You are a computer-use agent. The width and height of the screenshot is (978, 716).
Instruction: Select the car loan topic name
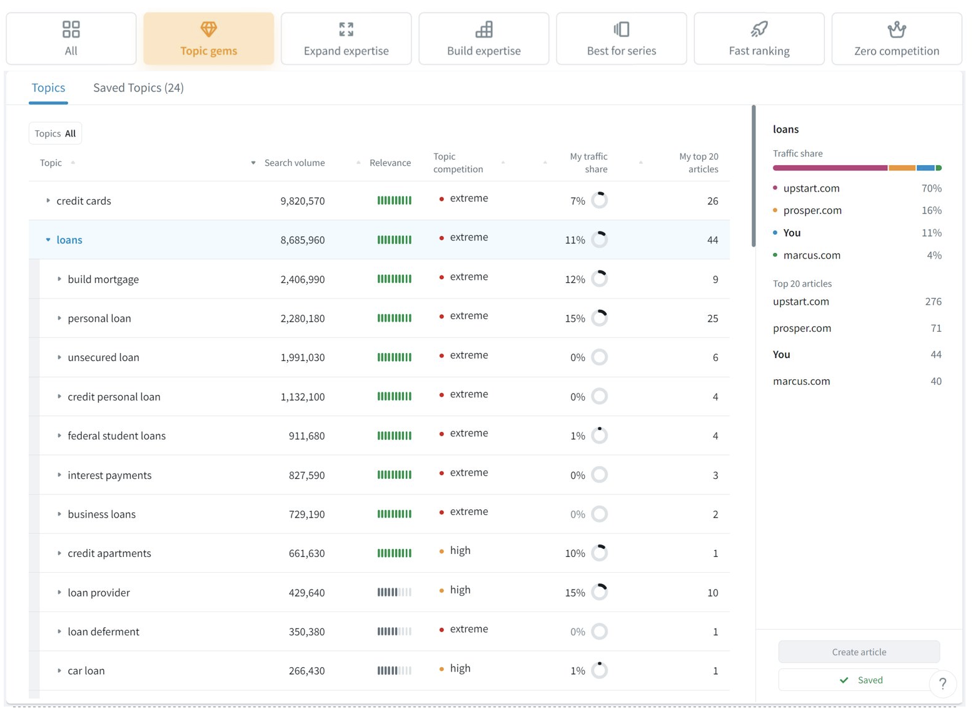[86, 670]
